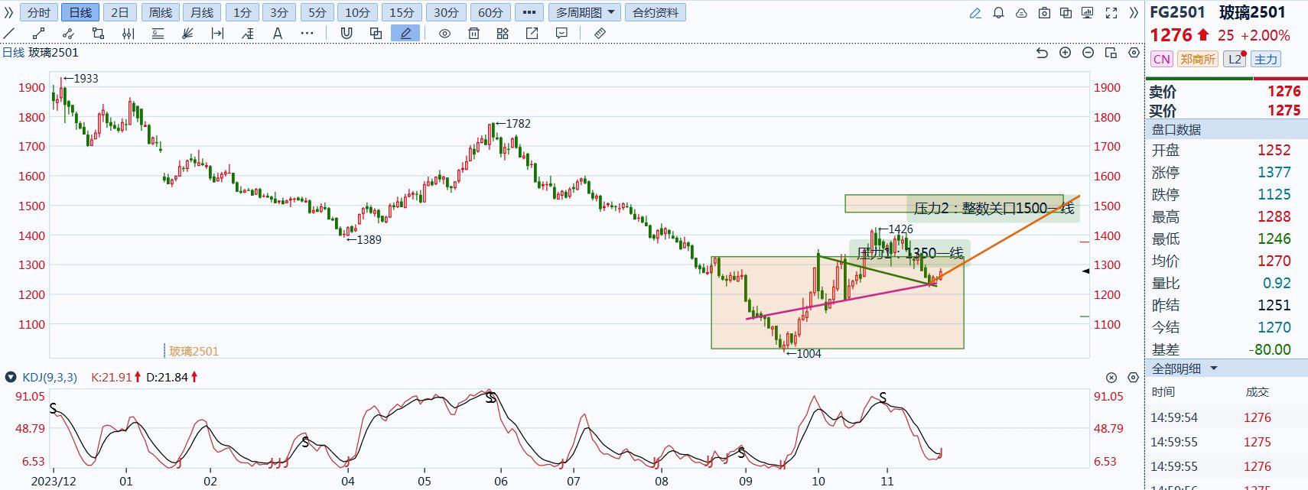
Task: Select the straight line drawing tool
Action: click(9, 33)
